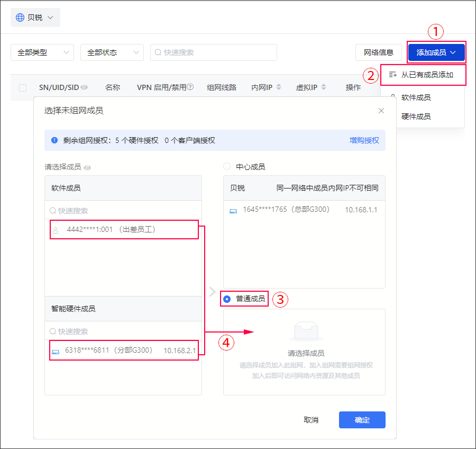The width and height of the screenshot is (476, 449).
Task: Click the 软件成员 list header
Action: pos(123,188)
